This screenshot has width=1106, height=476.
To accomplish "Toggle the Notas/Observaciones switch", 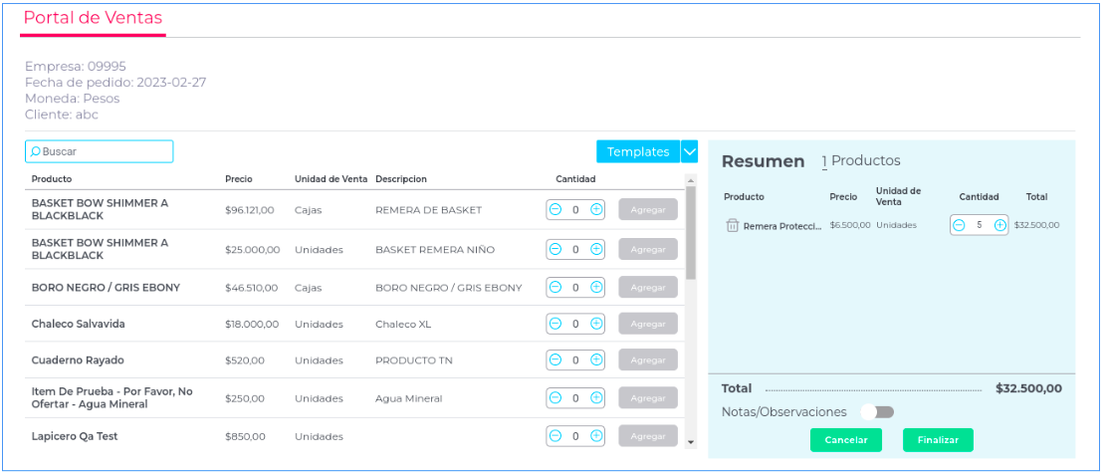I will [x=877, y=412].
